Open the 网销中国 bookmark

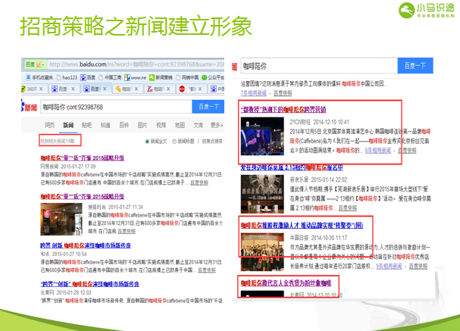(187, 77)
